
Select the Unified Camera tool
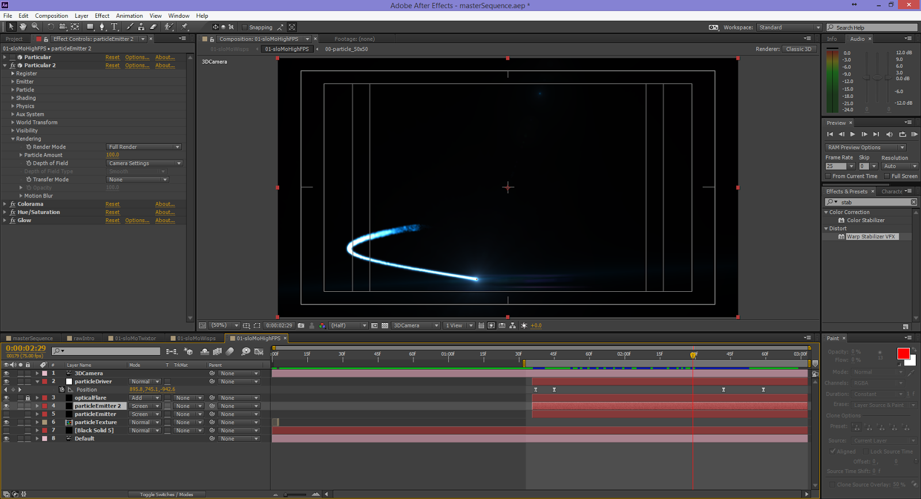(63, 26)
